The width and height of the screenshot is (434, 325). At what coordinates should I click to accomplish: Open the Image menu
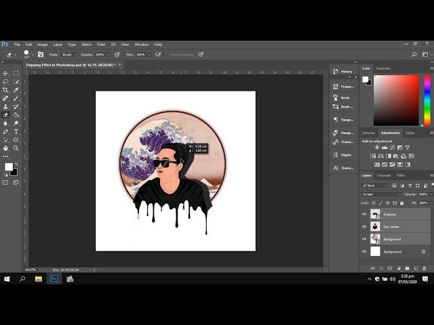pos(42,45)
